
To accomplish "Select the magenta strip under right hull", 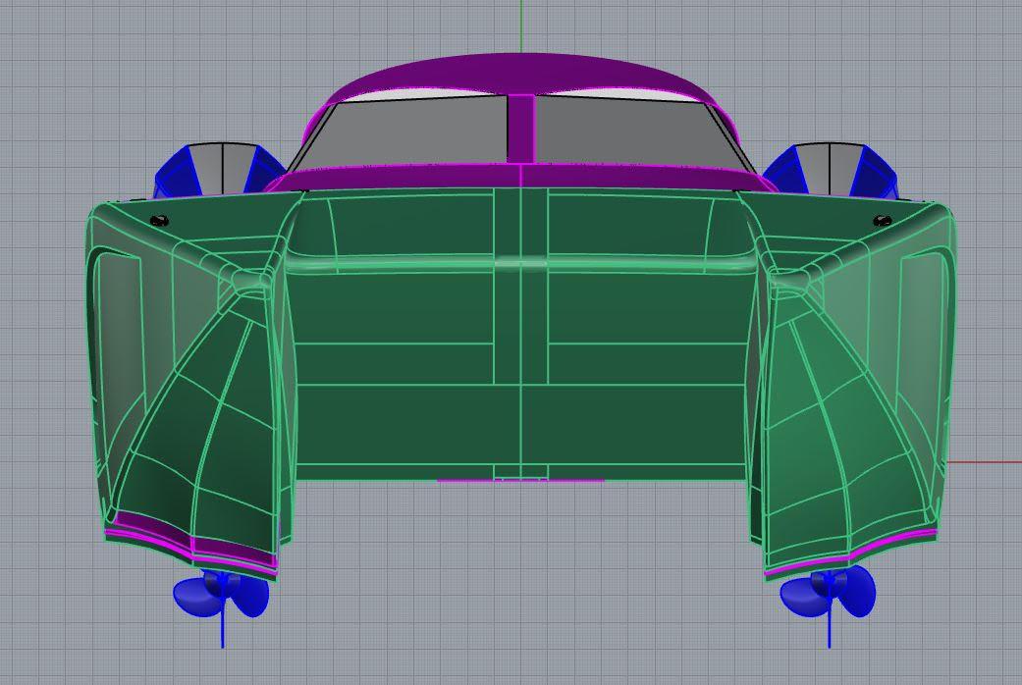I will coord(850,554).
